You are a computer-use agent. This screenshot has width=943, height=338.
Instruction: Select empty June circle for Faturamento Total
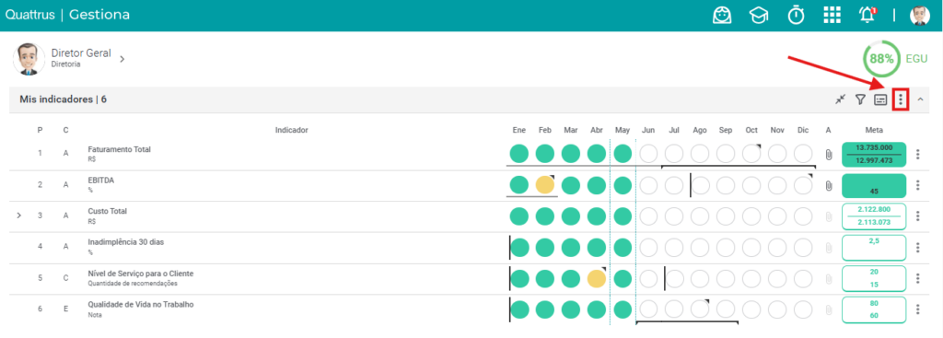[647, 154]
